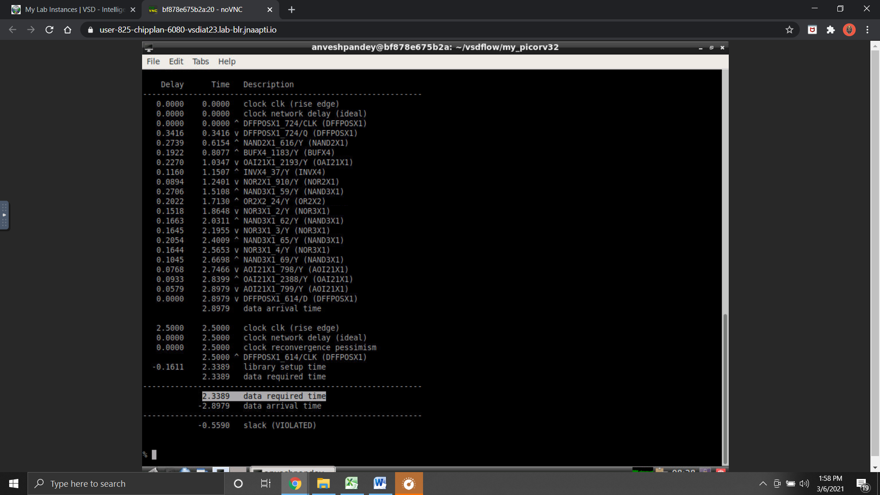Open a new browser tab
Image resolution: width=880 pixels, height=495 pixels.
point(291,10)
